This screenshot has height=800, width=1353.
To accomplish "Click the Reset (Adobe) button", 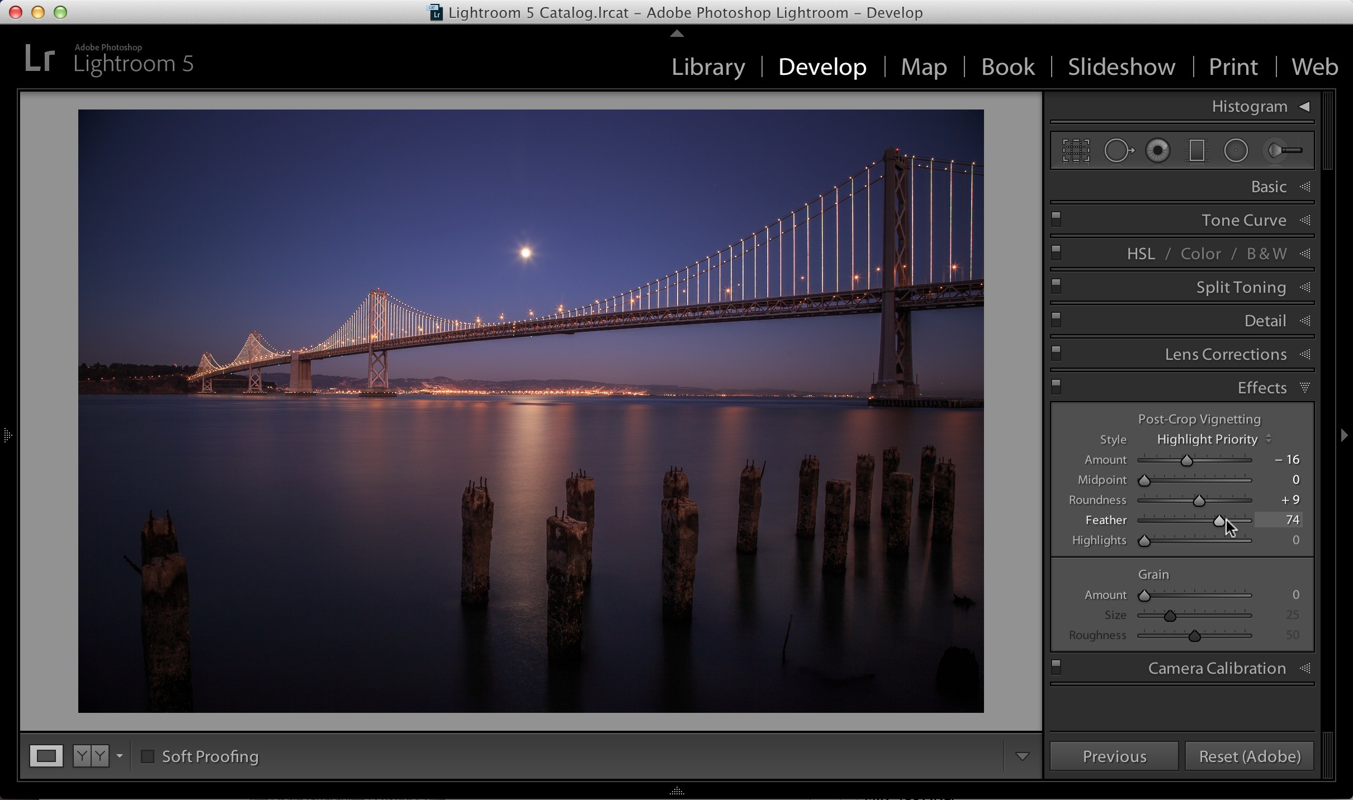I will 1250,756.
